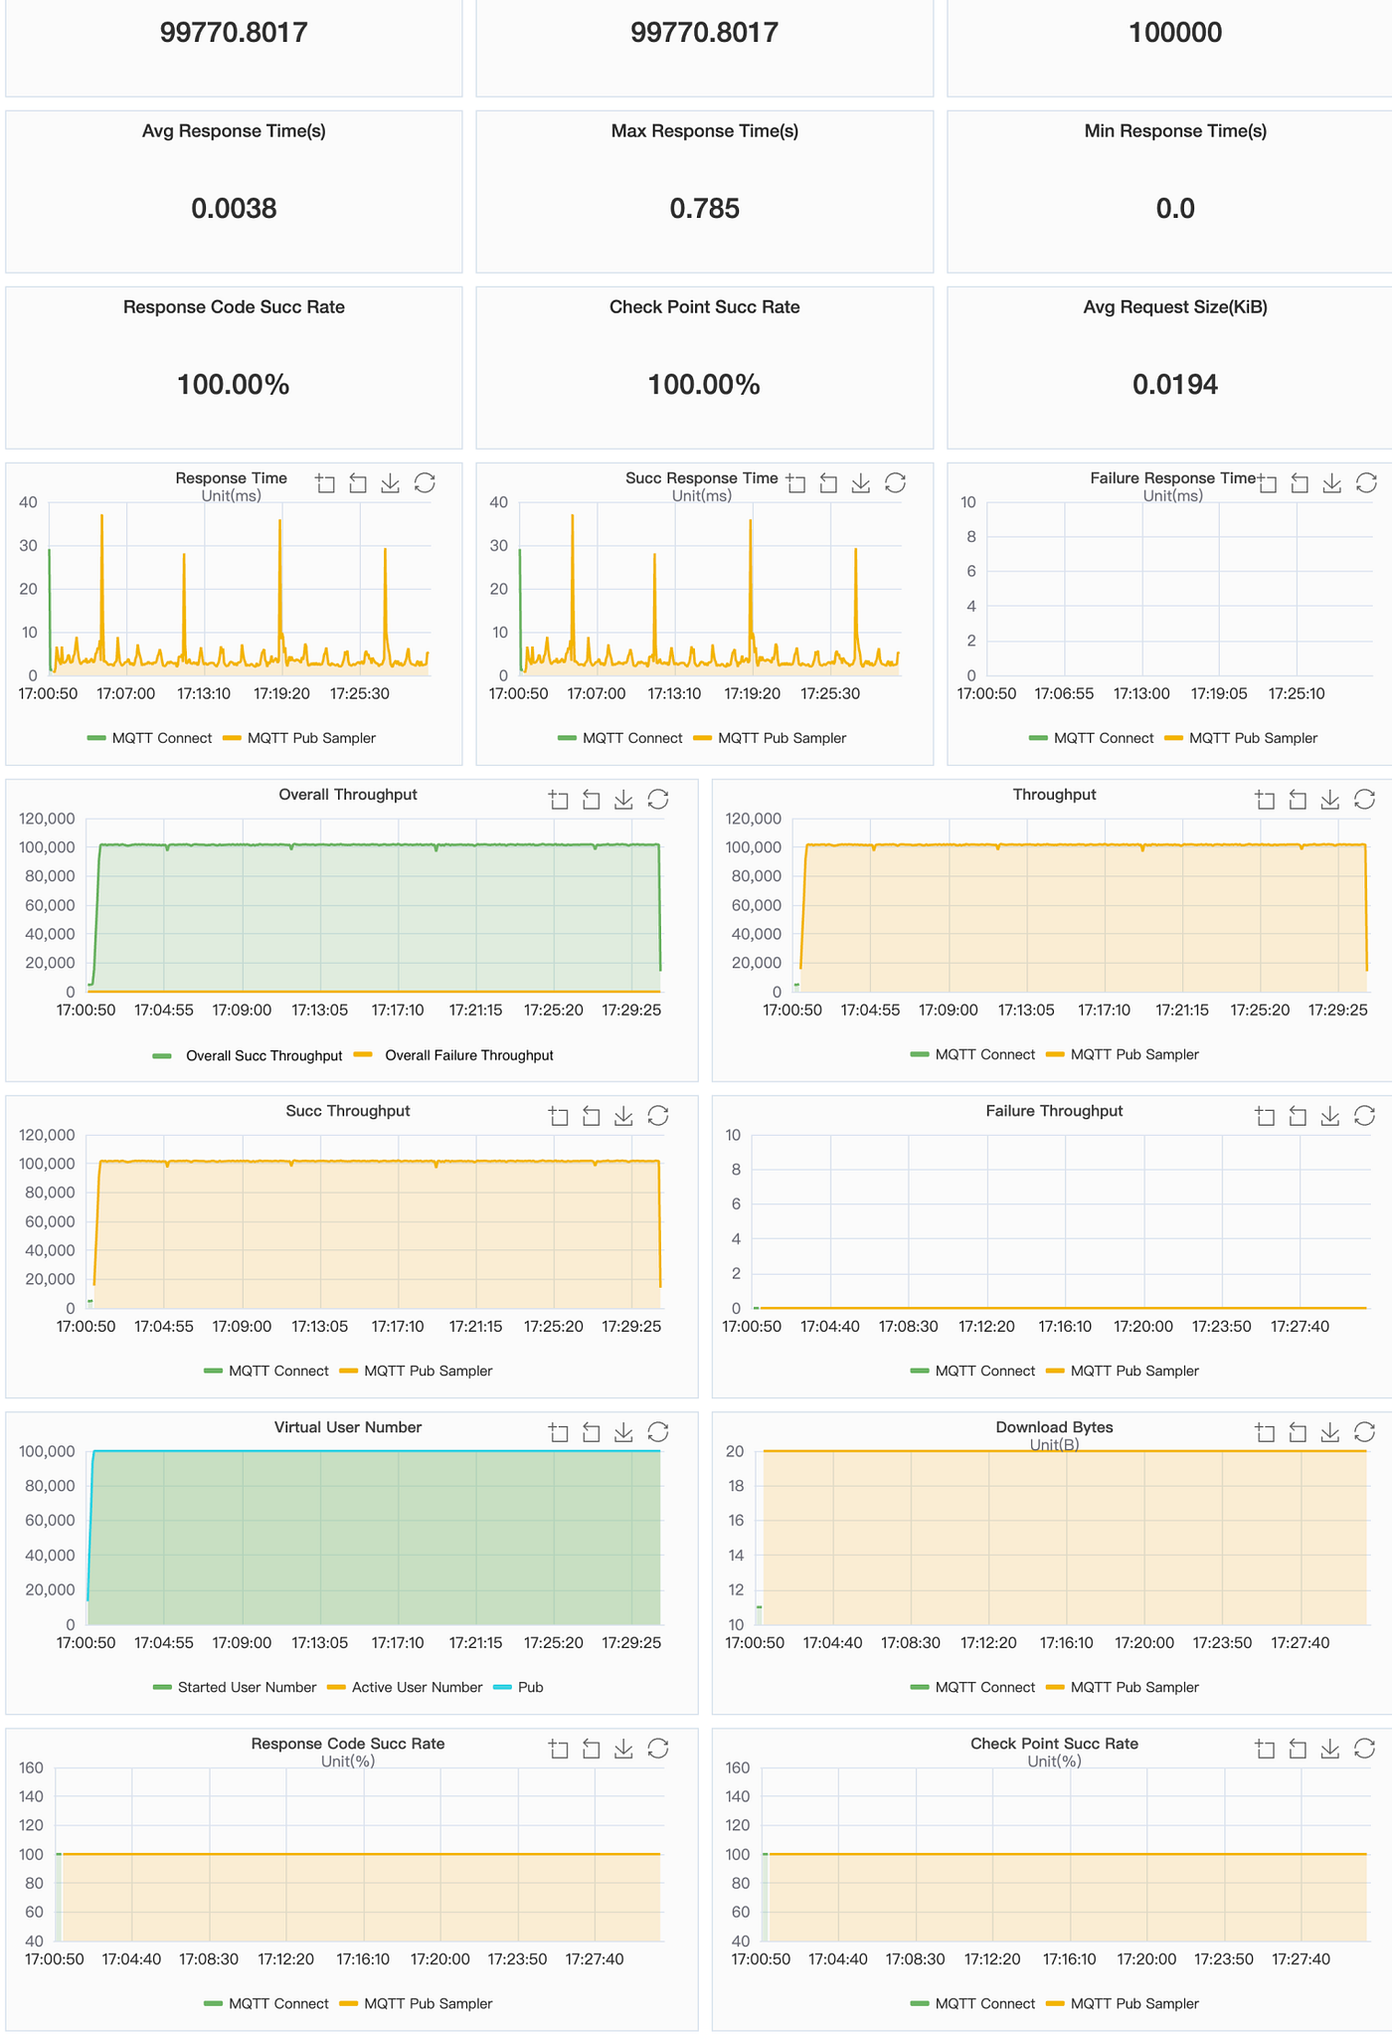Toggle MQTT Connect in Succ Response Time legend
This screenshot has height=2037, width=1392.
pyautogui.click(x=620, y=738)
